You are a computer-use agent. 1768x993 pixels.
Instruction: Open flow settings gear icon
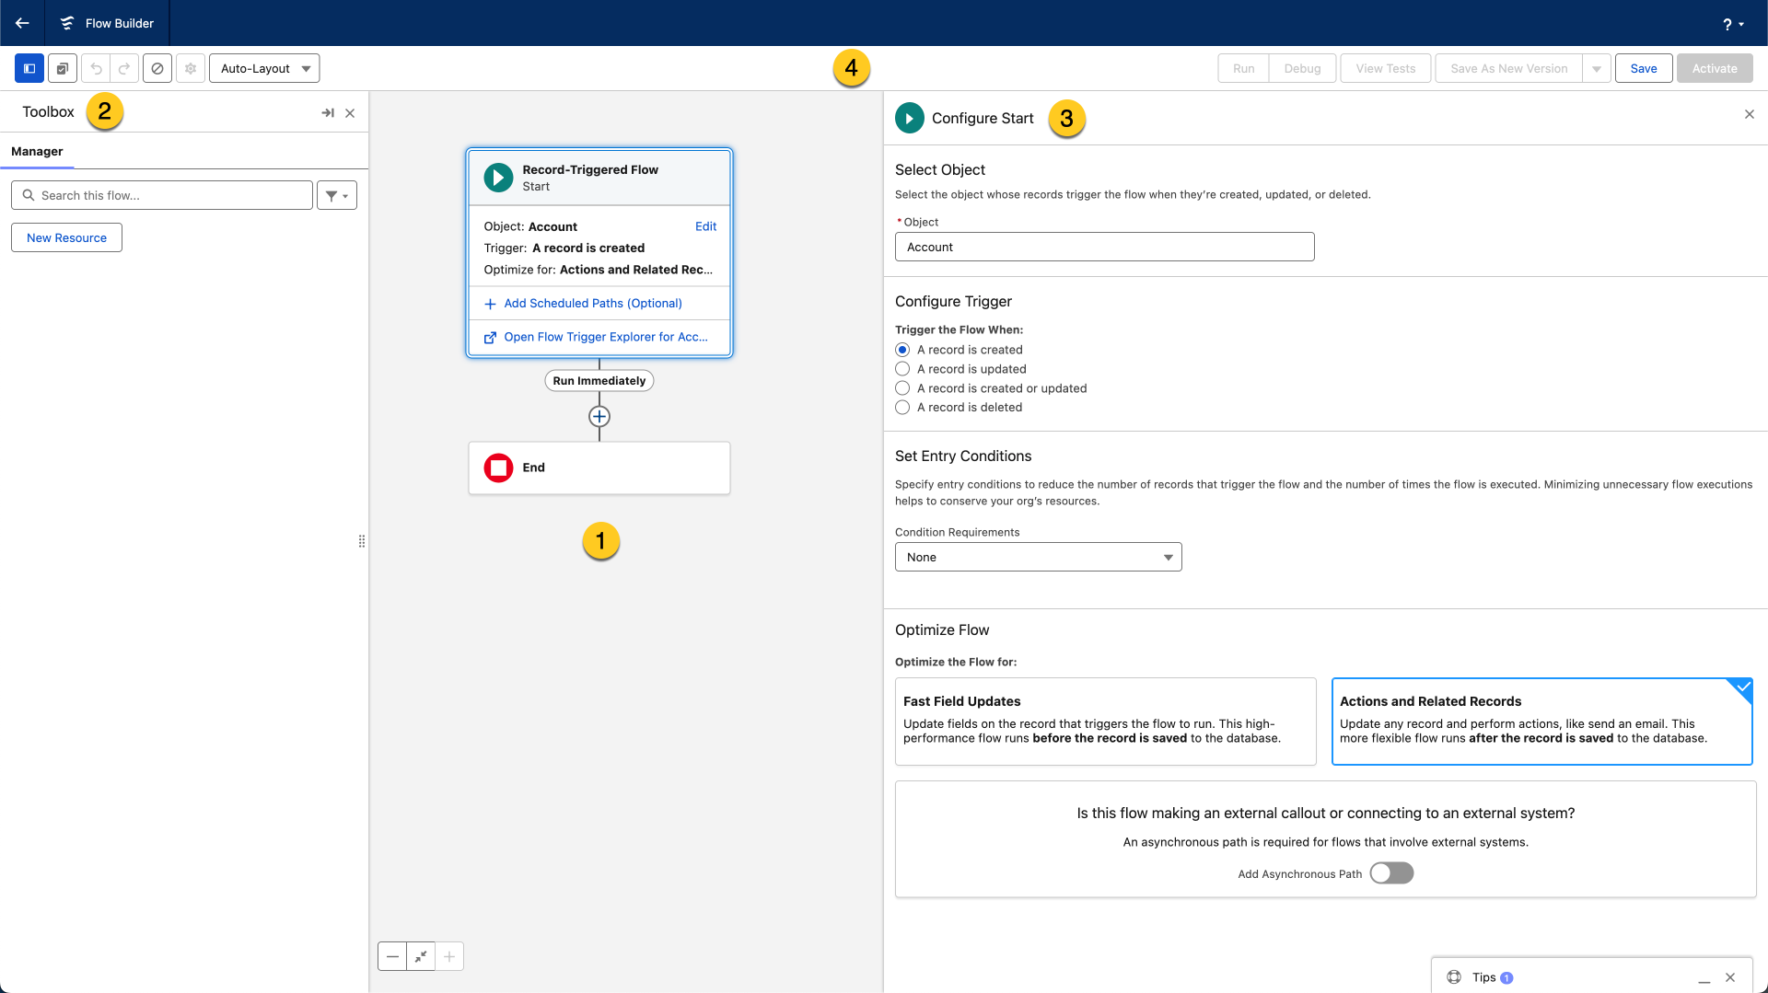click(x=191, y=68)
